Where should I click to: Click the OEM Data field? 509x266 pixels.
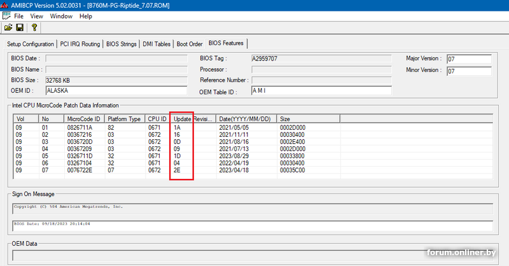tap(253, 255)
